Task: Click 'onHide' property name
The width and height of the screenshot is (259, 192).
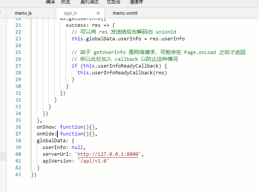Action: point(45,134)
